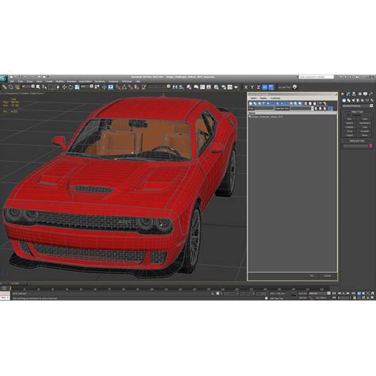Image resolution: width=376 pixels, height=376 pixels.
Task: Click the object color swatch
Action: coord(370,146)
